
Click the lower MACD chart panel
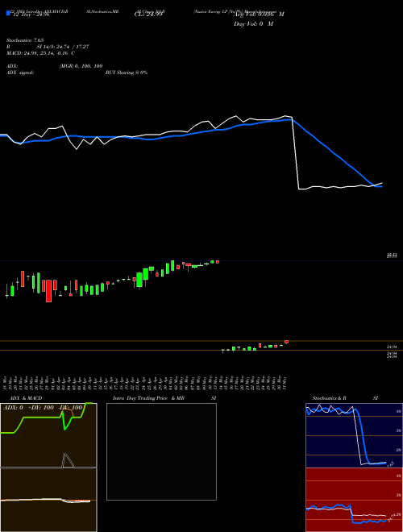[48, 500]
